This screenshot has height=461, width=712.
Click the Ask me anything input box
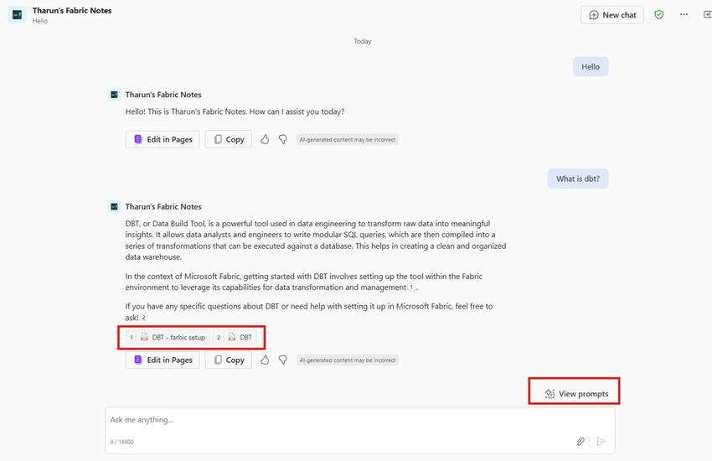point(335,420)
